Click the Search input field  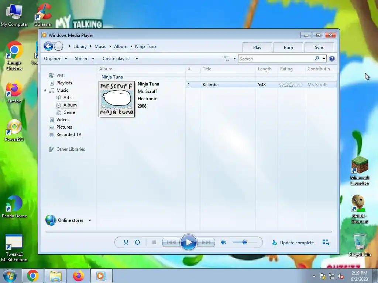tap(276, 59)
